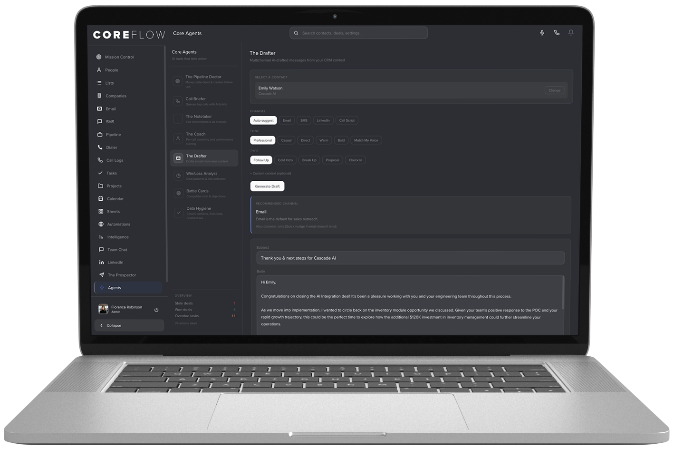The width and height of the screenshot is (673, 449).
Task: Choose the Warm tone
Action: [324, 140]
